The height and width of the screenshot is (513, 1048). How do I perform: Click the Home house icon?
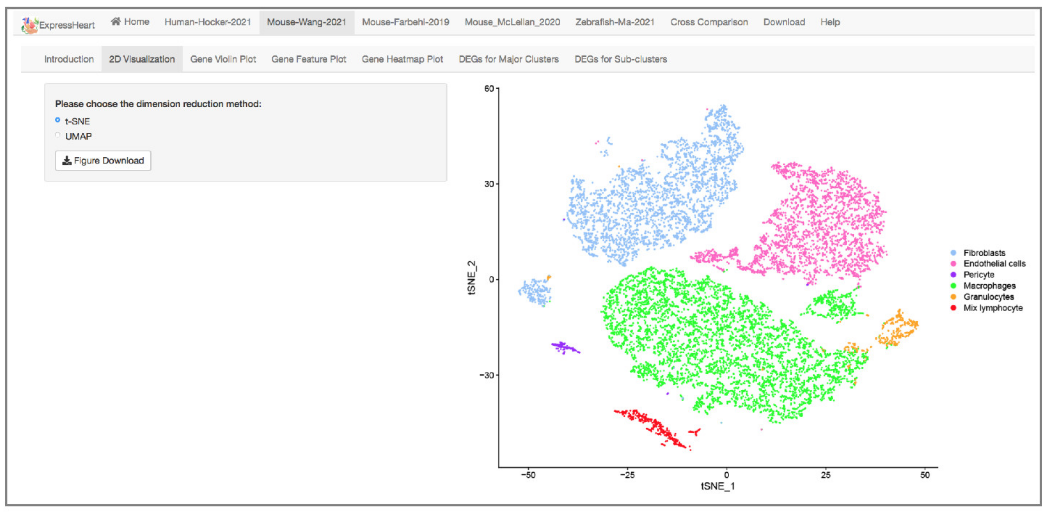pyautogui.click(x=115, y=22)
